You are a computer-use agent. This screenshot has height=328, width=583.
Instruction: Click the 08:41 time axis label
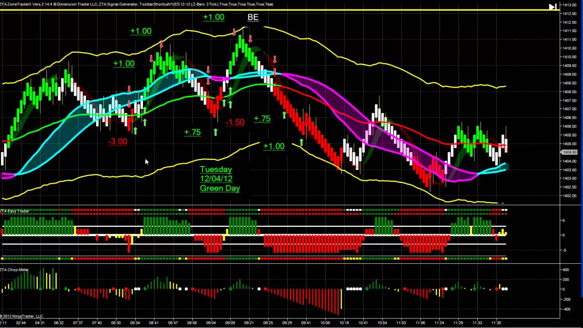point(154,323)
